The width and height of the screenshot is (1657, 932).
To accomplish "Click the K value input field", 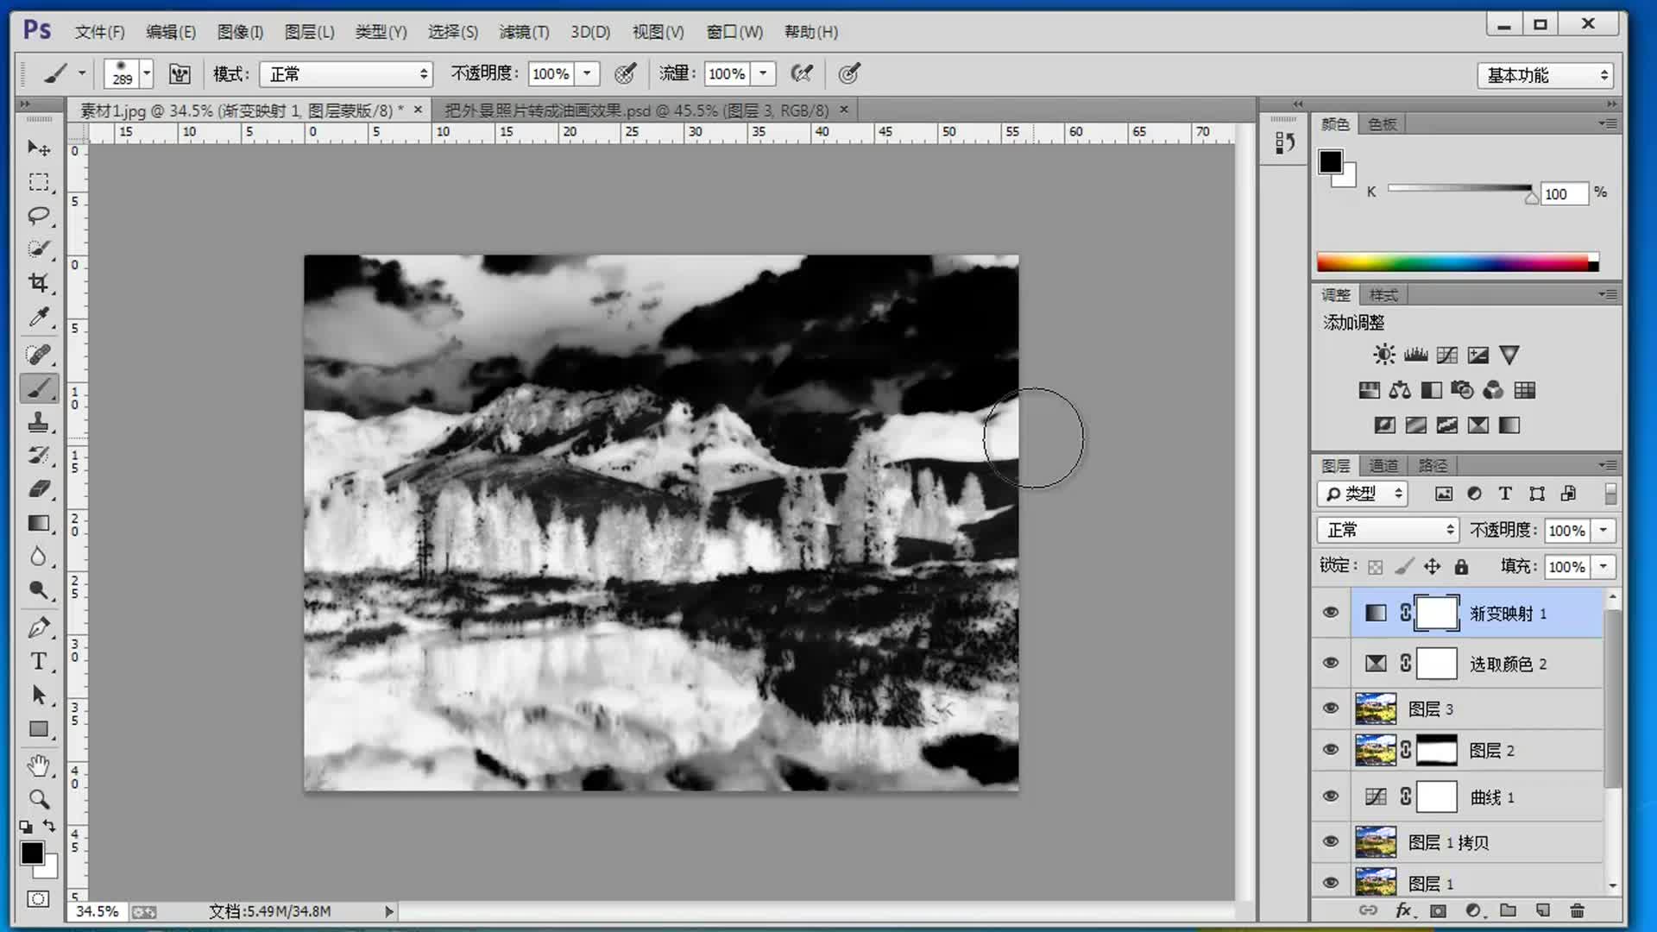I will coord(1563,194).
